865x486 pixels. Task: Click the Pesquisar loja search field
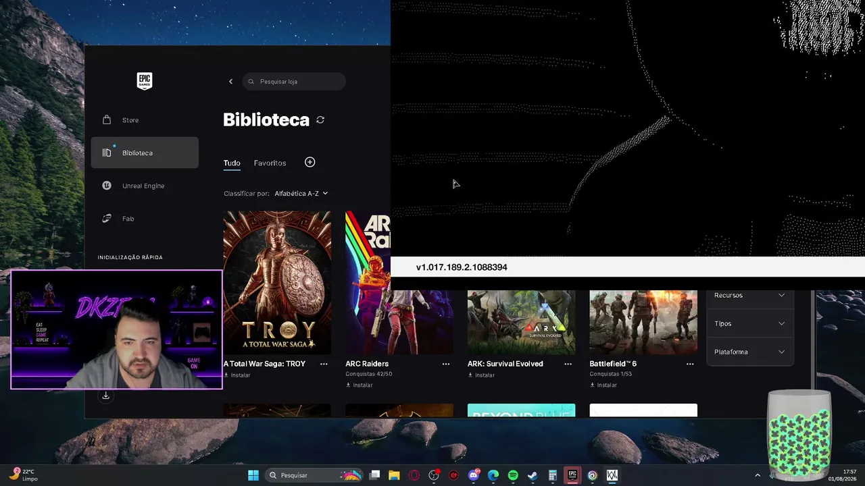pos(294,82)
